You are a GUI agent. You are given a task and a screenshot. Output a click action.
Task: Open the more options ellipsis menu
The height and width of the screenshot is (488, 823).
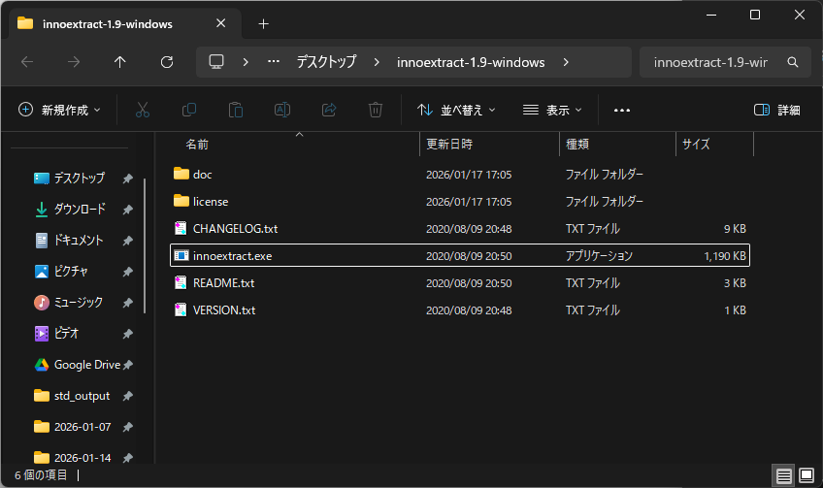coord(622,110)
